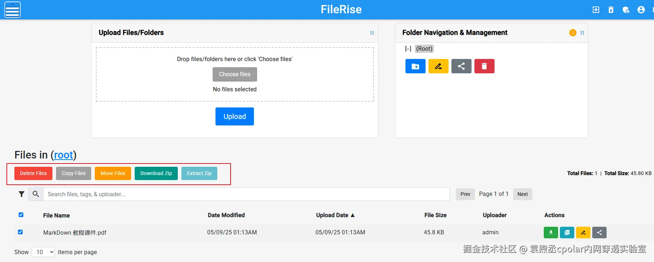The width and height of the screenshot is (654, 262).
Task: Open the hamburger menu in the header
Action: [13, 10]
